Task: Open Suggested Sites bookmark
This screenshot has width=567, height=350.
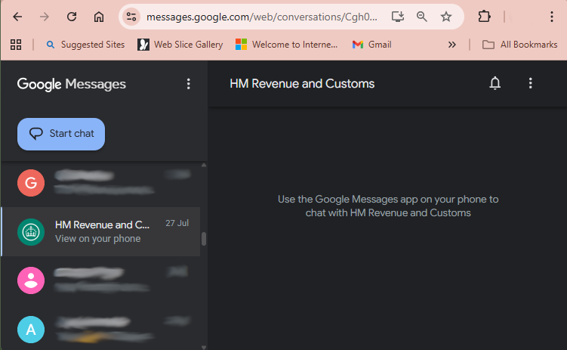Action: (86, 45)
